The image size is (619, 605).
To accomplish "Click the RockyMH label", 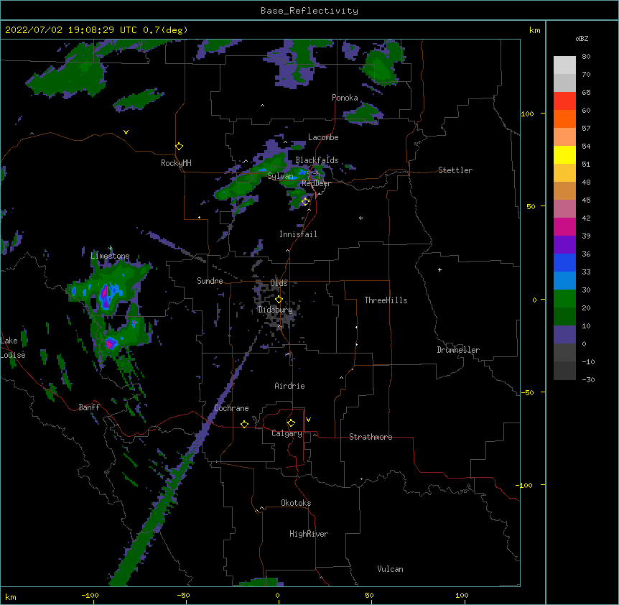I will click(x=176, y=163).
